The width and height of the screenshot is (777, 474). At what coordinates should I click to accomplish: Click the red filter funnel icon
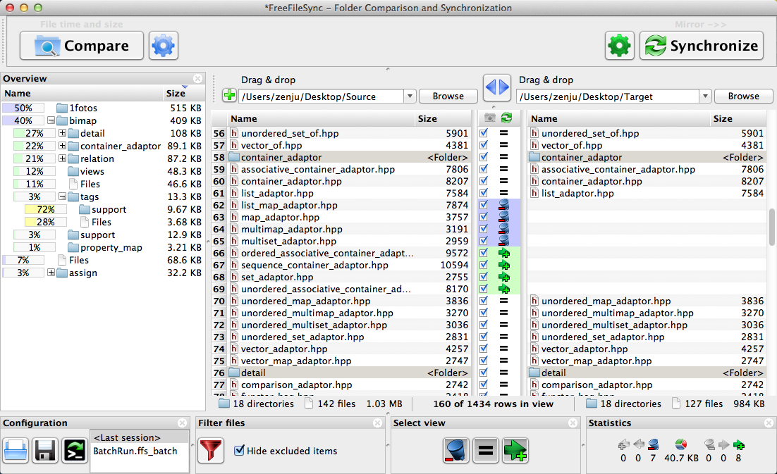tap(211, 450)
